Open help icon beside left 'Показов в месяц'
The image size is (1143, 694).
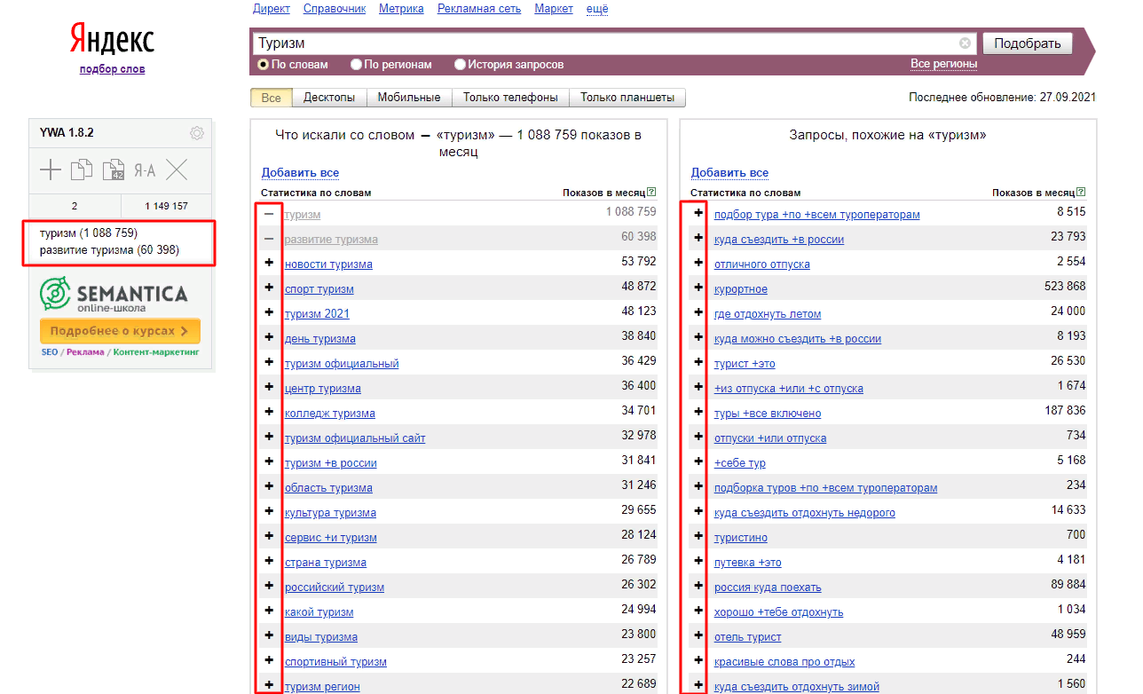point(651,192)
